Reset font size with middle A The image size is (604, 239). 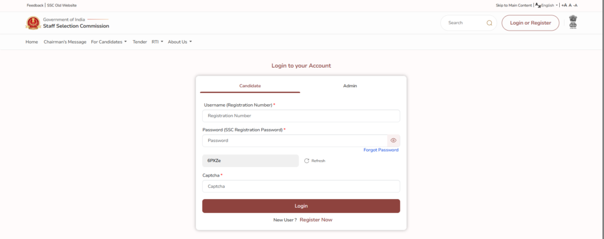[x=570, y=5]
